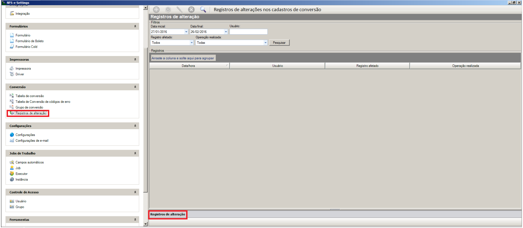This screenshot has width=523, height=228.
Task: Click the magnifying glass search toolbar icon
Action: [x=203, y=9]
